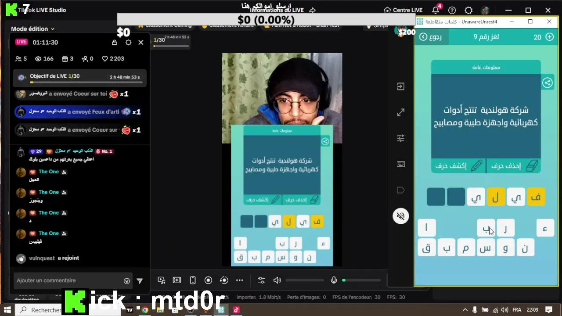Click the share arrow next to Informations du LIVE

click(313, 10)
